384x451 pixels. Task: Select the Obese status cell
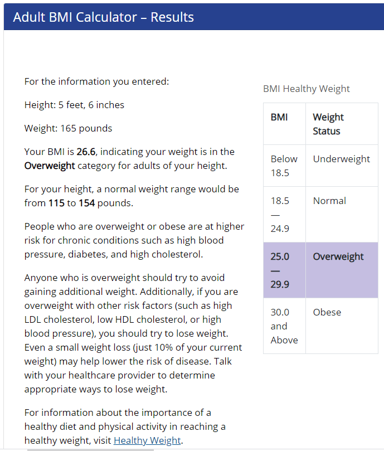(327, 312)
